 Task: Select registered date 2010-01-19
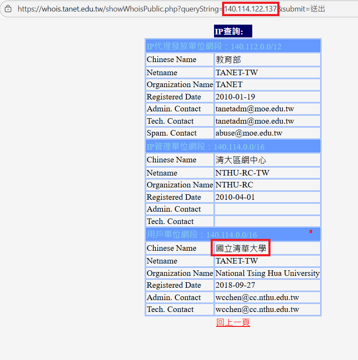click(x=268, y=97)
